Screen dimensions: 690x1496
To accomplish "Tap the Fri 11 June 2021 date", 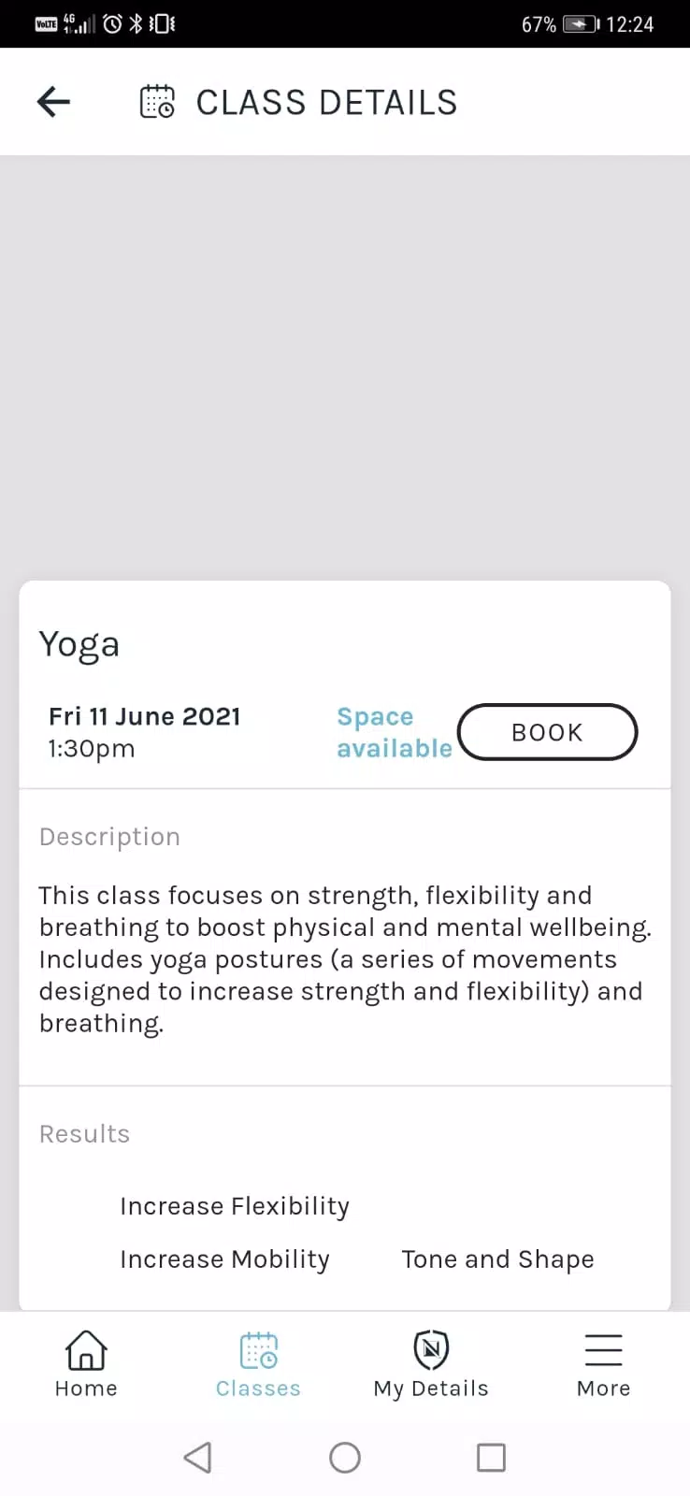I will [145, 716].
